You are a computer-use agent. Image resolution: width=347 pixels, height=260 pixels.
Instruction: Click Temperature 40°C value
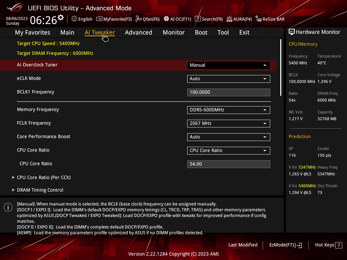(322, 63)
